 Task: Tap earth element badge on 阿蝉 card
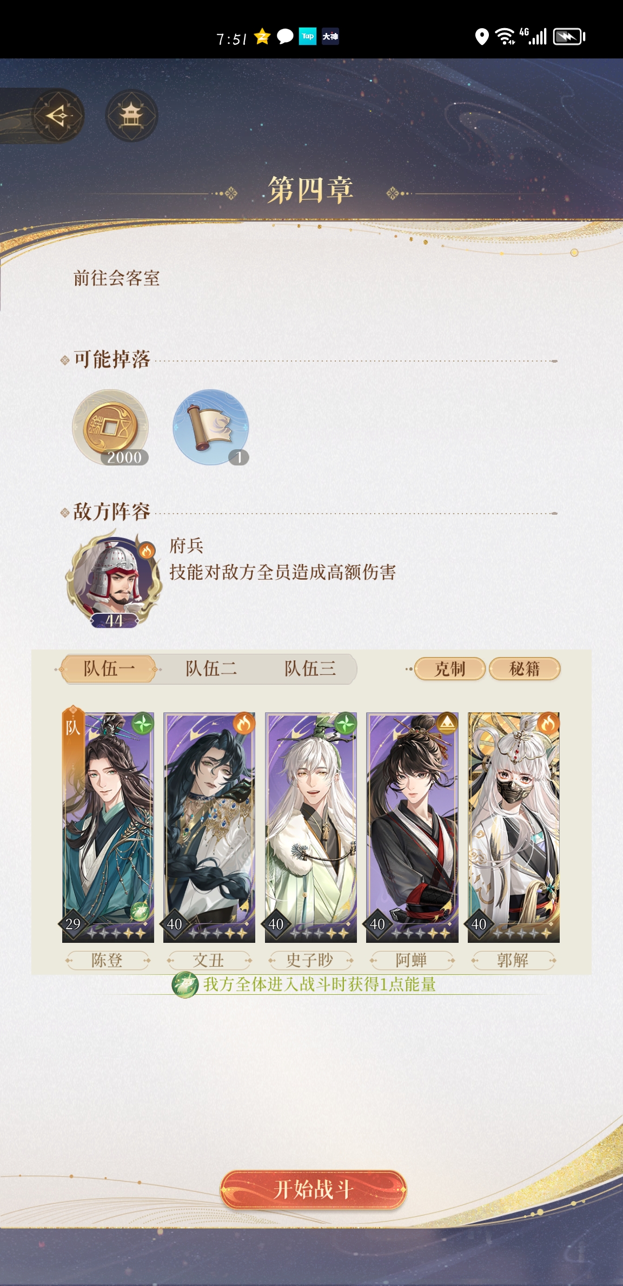447,723
